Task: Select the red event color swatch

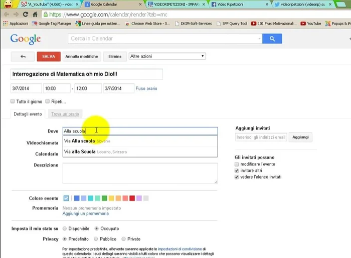Action: click(x=132, y=198)
